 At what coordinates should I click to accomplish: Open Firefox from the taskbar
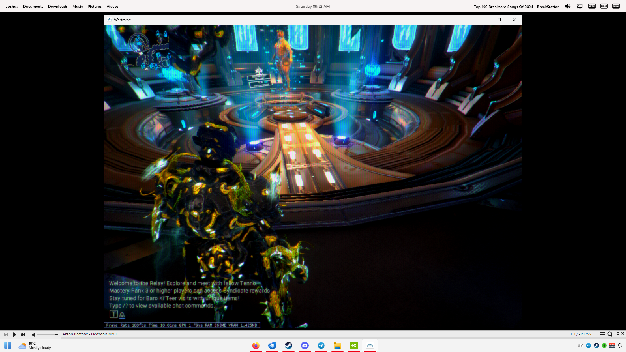point(256,345)
